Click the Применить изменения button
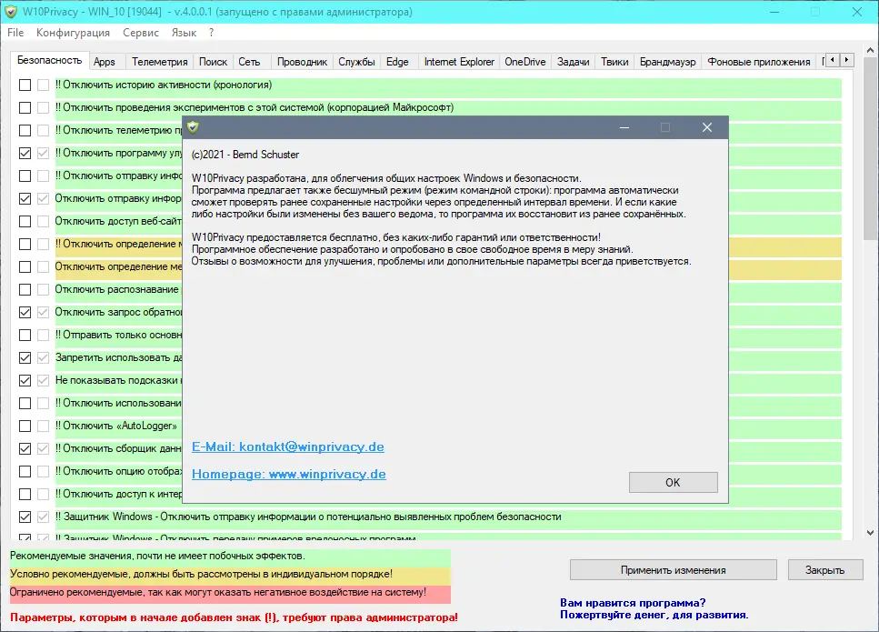The height and width of the screenshot is (632, 879). [674, 570]
